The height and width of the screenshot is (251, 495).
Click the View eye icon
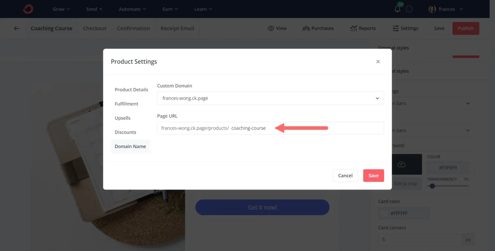click(271, 28)
